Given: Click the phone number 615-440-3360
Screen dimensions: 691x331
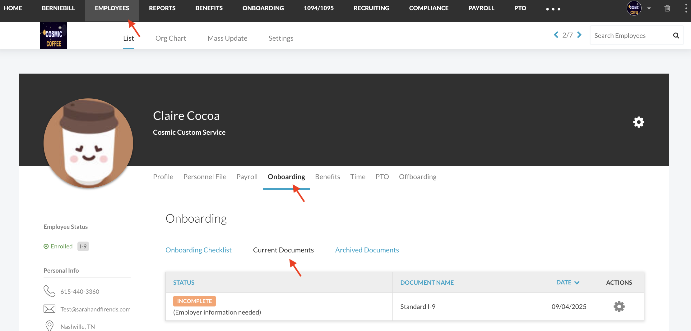Looking at the screenshot, I should tap(80, 292).
